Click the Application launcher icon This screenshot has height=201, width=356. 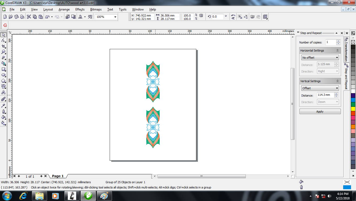pyautogui.click(x=80, y=17)
